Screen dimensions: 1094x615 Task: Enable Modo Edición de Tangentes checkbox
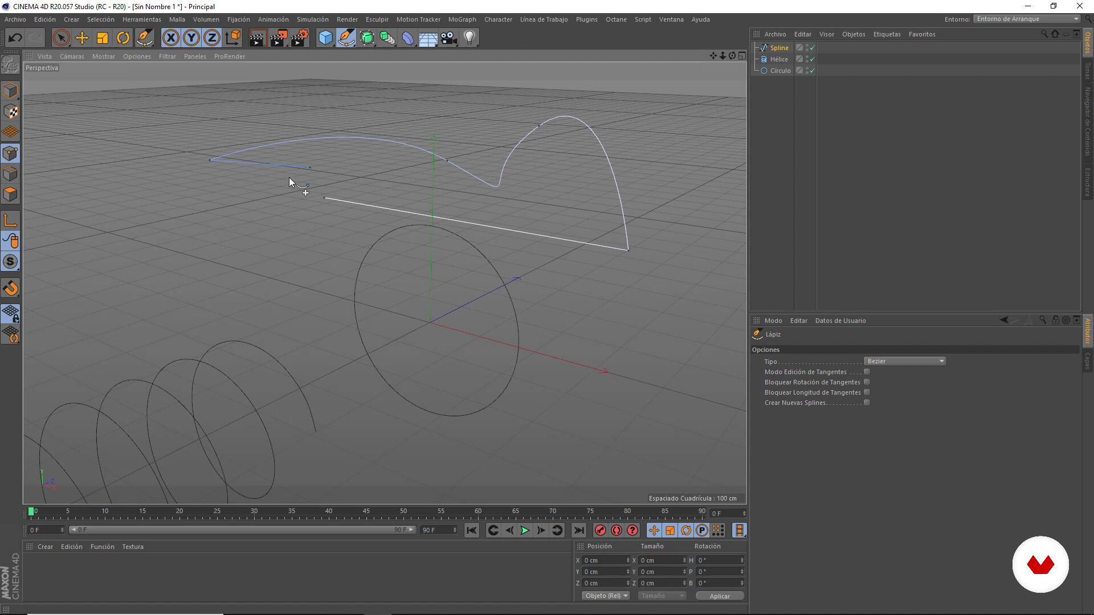click(867, 372)
